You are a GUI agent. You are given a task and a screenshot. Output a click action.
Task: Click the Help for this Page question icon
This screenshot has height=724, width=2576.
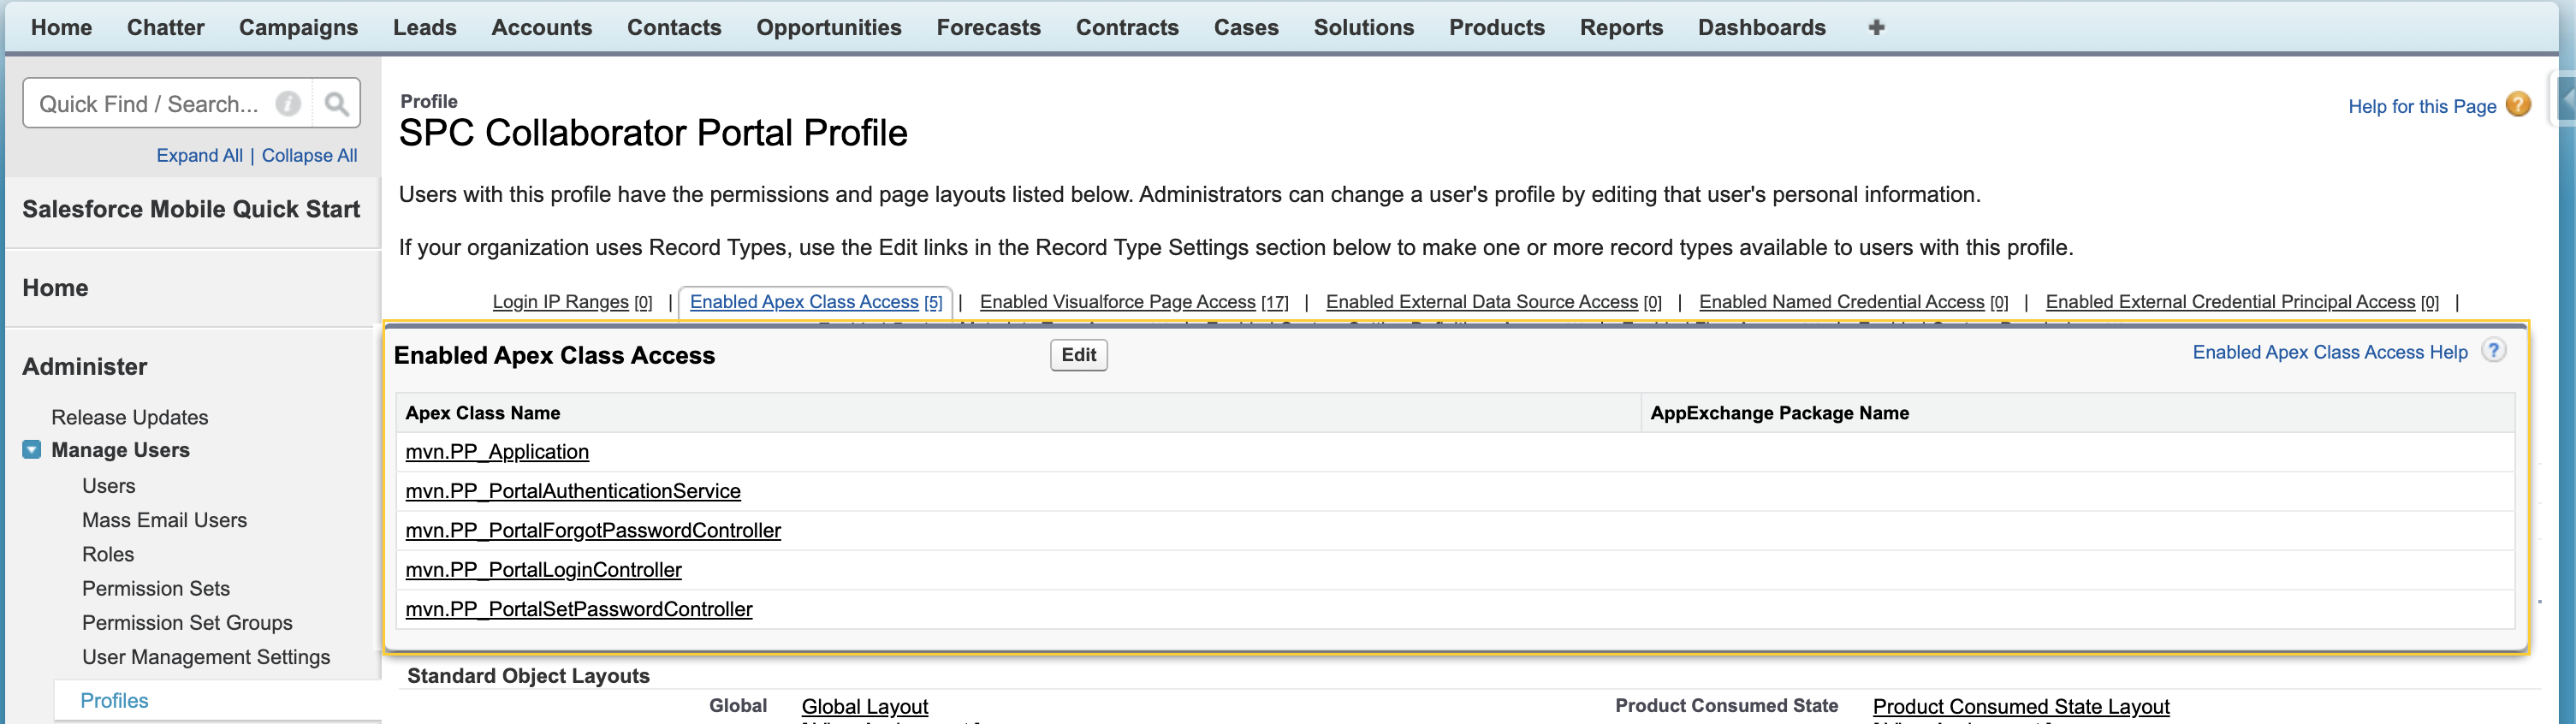[x=2519, y=105]
